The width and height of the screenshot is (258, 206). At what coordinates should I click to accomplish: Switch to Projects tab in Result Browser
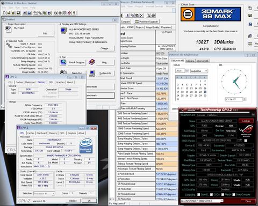(140, 27)
